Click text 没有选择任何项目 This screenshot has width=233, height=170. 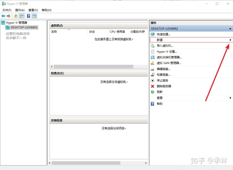coord(114,128)
